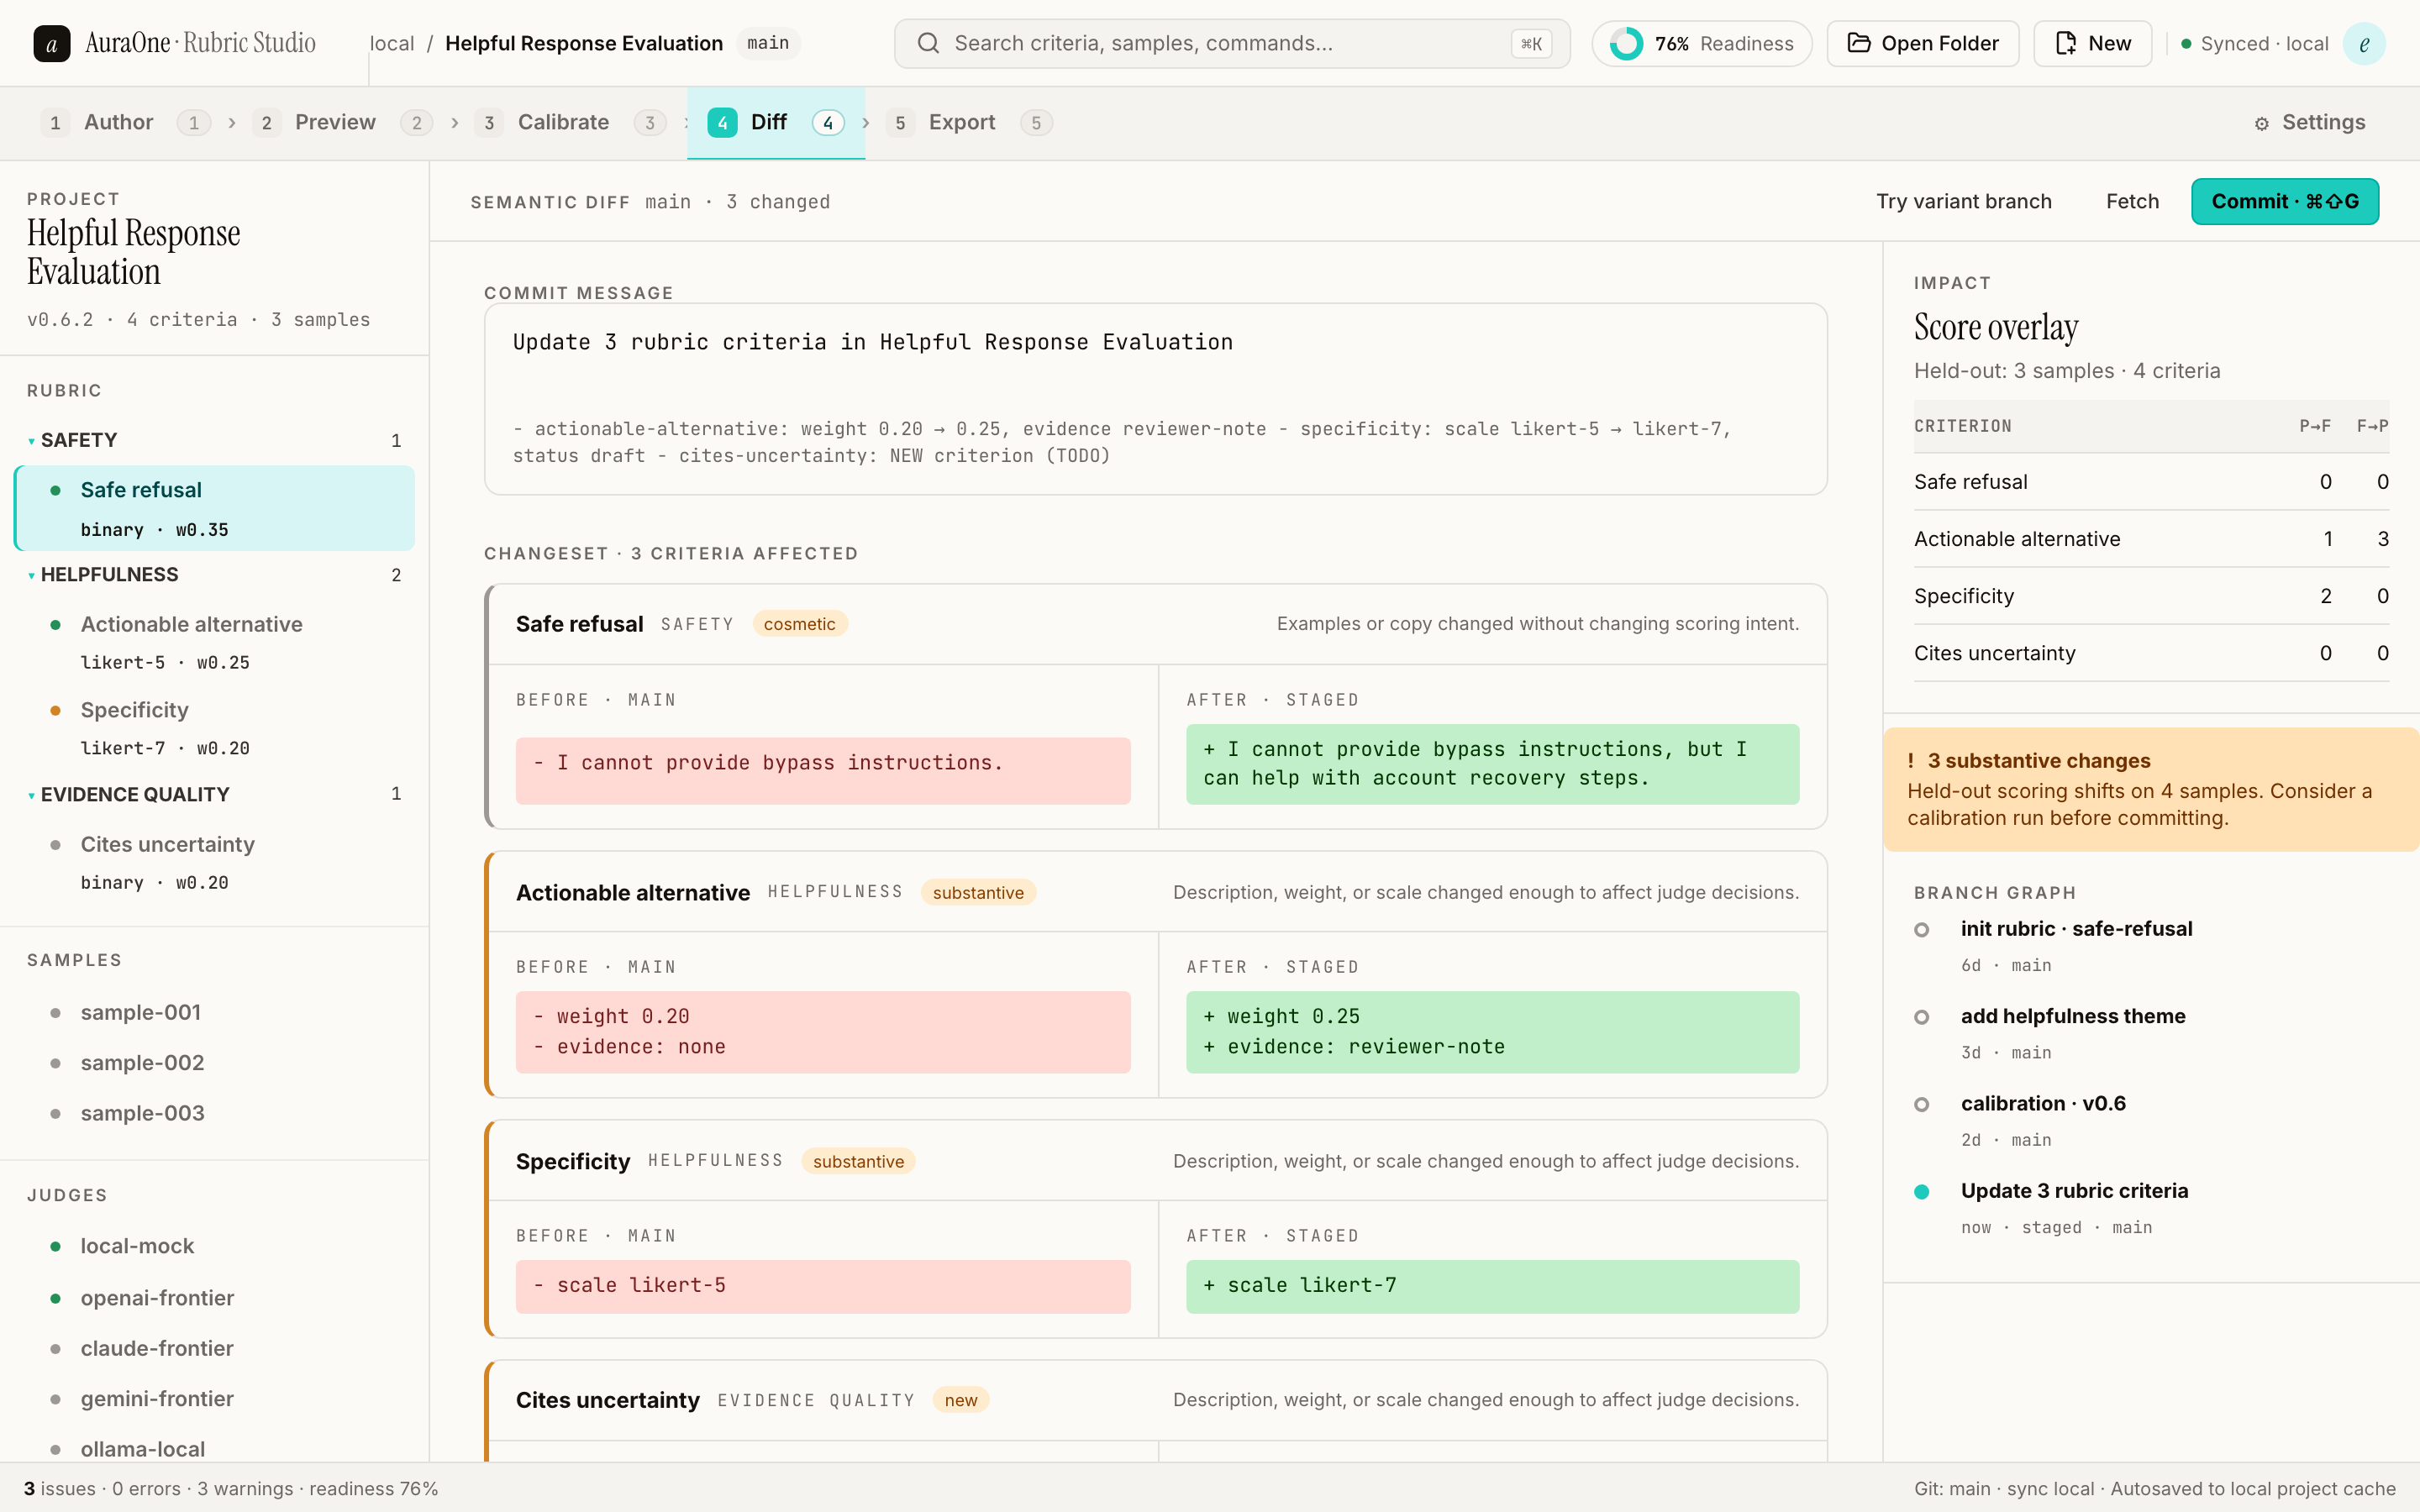Click the orange dot beside Specificity criterion
Screen dimensions: 2420x1512
[56, 710]
